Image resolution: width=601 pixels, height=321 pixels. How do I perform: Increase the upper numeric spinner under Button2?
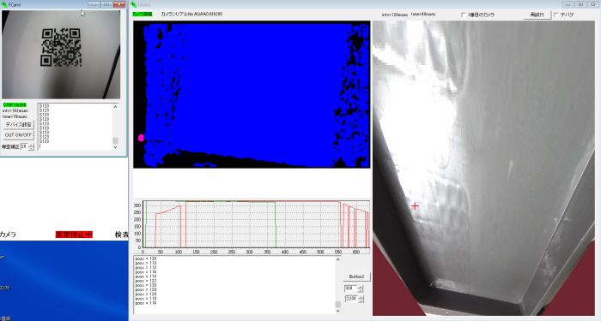361,287
